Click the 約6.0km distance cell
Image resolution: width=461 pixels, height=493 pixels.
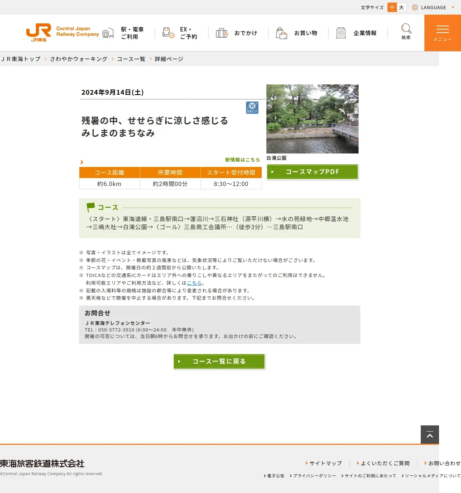pos(109,184)
